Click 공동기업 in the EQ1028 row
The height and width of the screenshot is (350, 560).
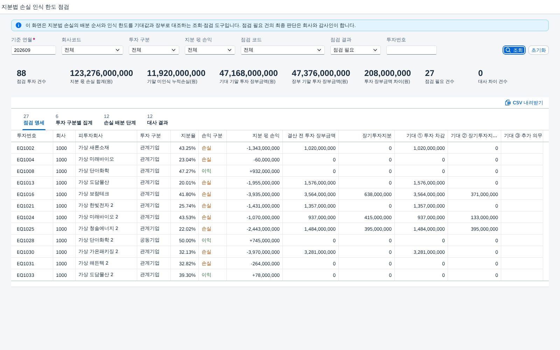[150, 240]
